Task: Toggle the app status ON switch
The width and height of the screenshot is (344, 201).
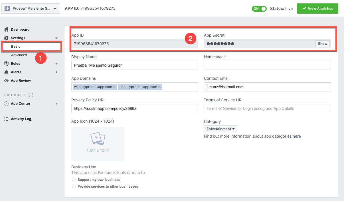Action: (259, 9)
